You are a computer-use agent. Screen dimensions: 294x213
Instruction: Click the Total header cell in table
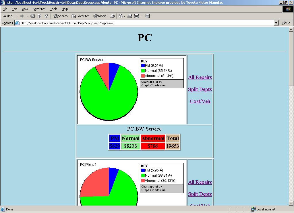click(173, 138)
